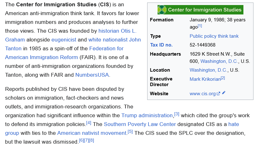
Task: Click the Location label in infobox
Action: pyautogui.click(x=160, y=70)
